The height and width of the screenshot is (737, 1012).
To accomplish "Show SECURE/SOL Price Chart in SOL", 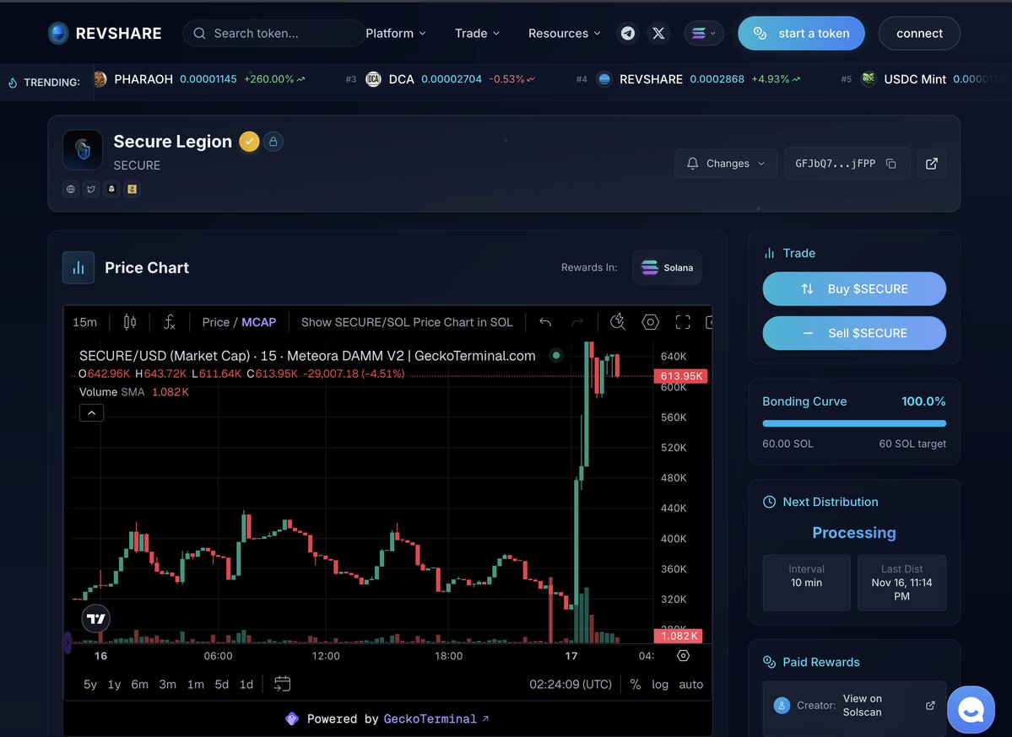I will click(x=407, y=322).
